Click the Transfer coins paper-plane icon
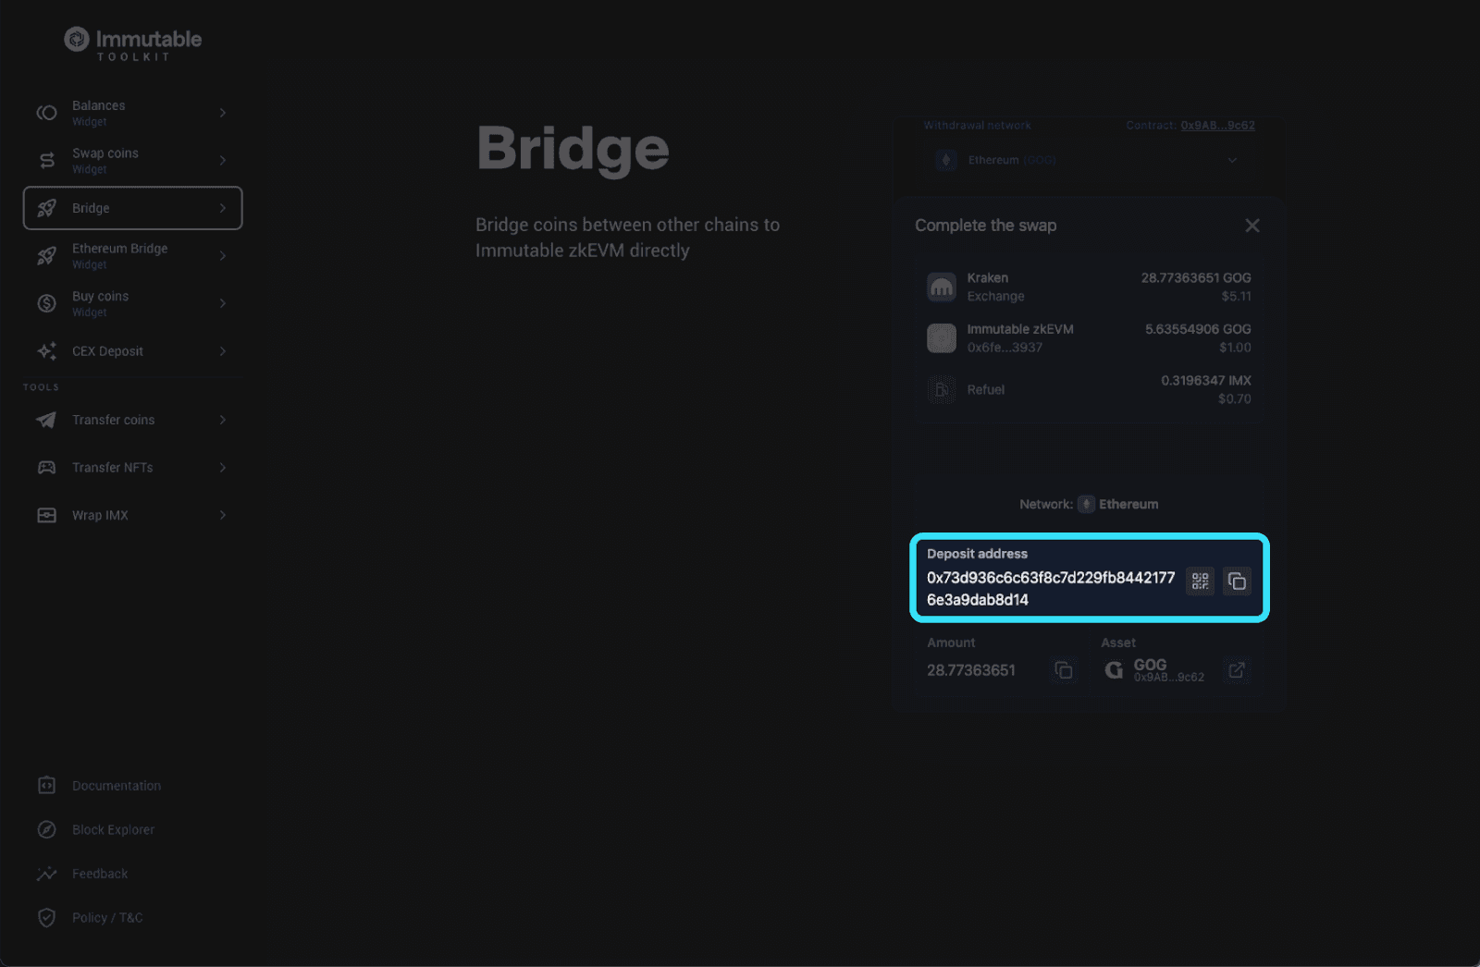 pos(46,420)
